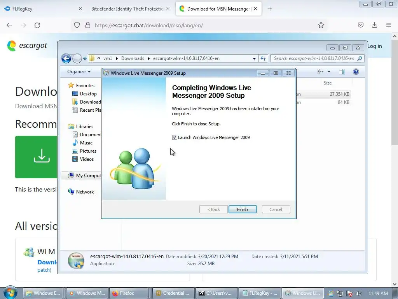Screen dimensions: 398x299
Task: Select Libraries in navigation pane
Action: (81, 127)
